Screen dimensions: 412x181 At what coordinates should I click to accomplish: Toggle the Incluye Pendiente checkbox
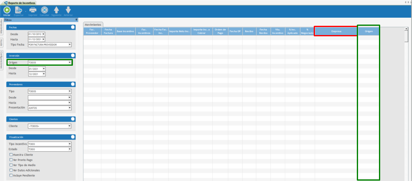[11, 176]
